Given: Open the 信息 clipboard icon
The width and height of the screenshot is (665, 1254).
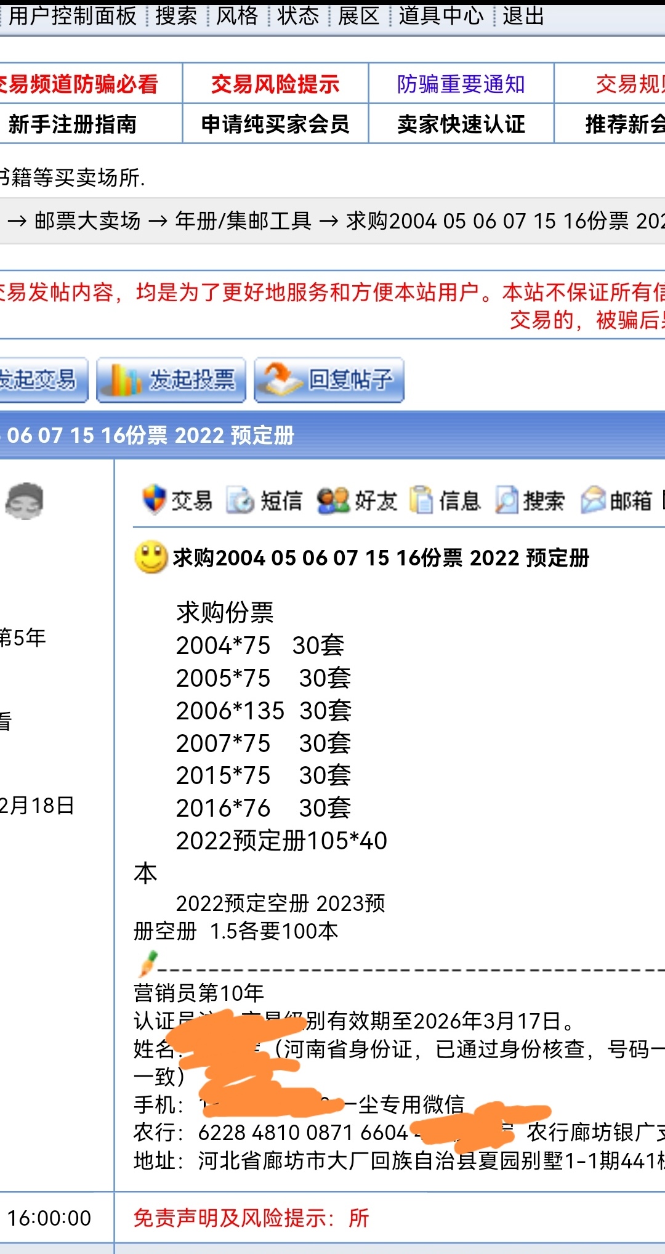Looking at the screenshot, I should click(422, 500).
